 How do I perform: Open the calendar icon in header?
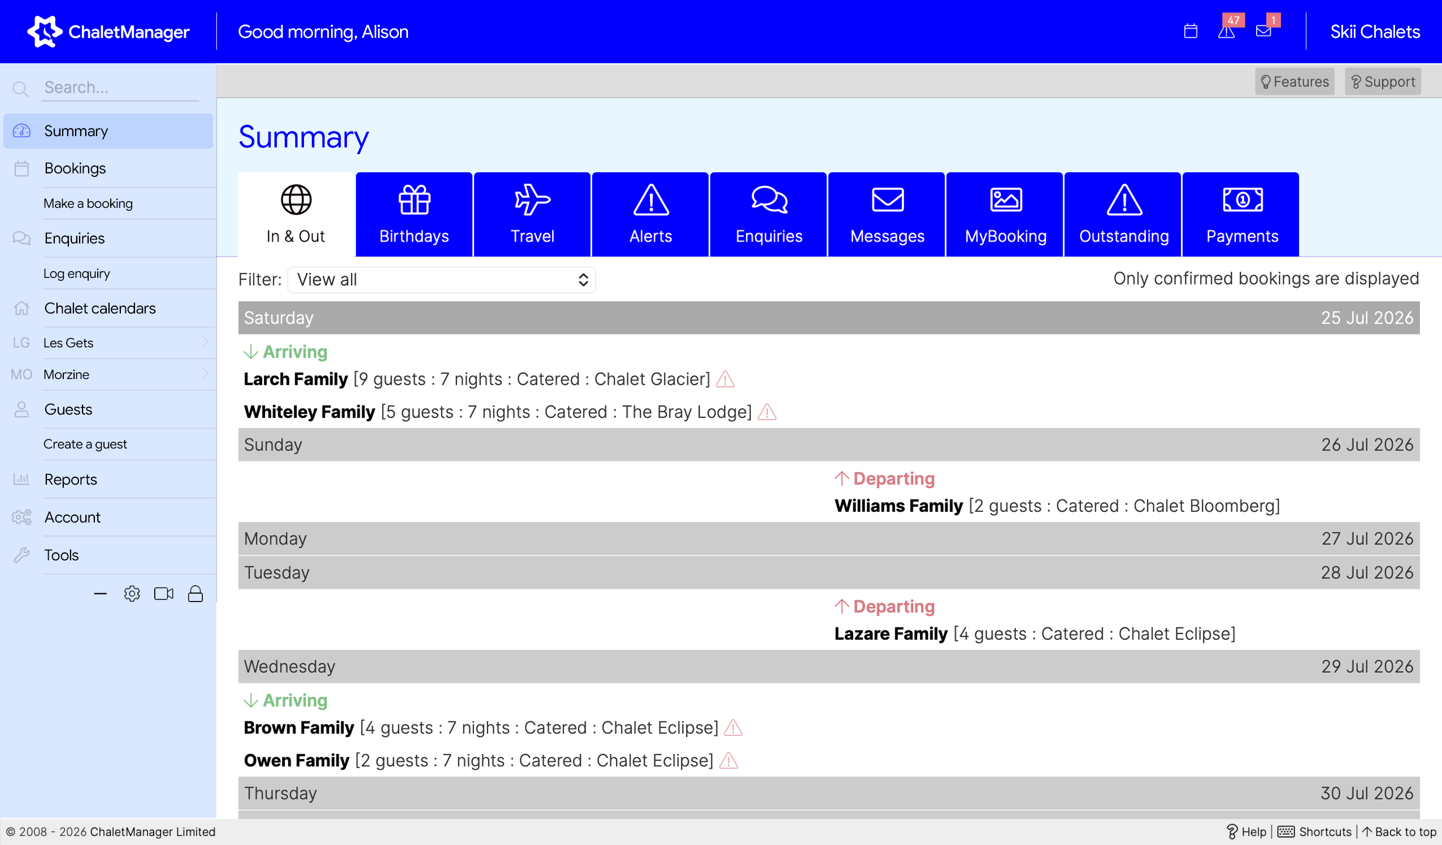point(1190,31)
